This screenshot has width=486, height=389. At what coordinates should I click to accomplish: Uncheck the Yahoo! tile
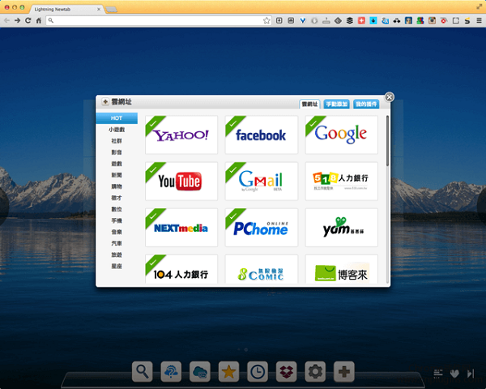point(181,135)
